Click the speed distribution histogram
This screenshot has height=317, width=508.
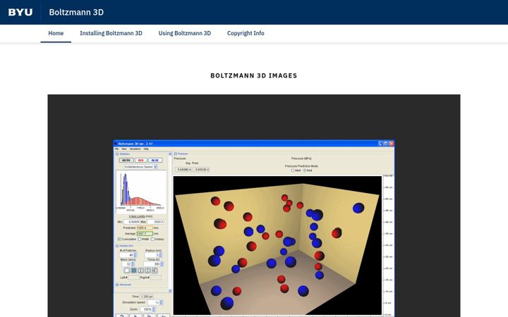(x=141, y=191)
